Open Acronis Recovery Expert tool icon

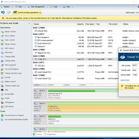coord(2,115)
